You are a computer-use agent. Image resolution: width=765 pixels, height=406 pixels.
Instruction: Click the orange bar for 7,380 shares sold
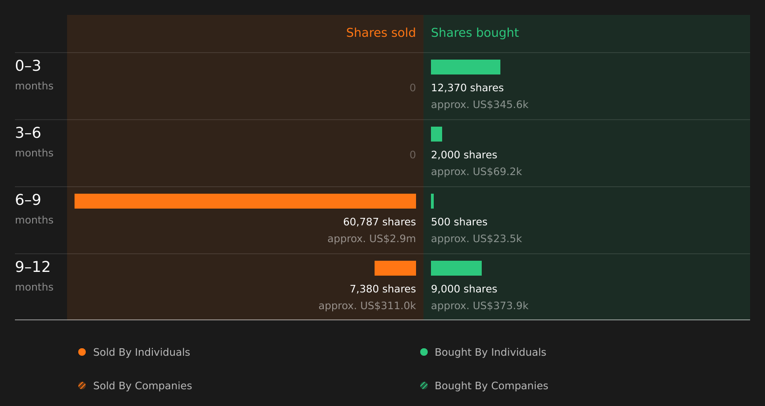tap(395, 268)
